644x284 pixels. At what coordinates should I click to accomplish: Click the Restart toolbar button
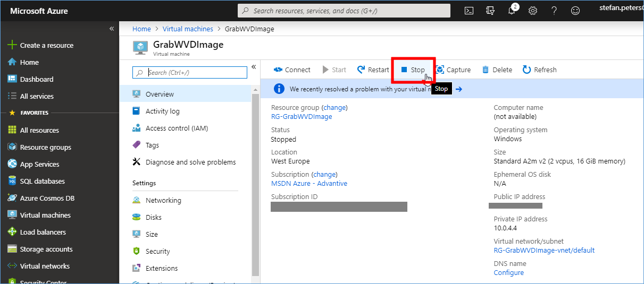tap(373, 70)
